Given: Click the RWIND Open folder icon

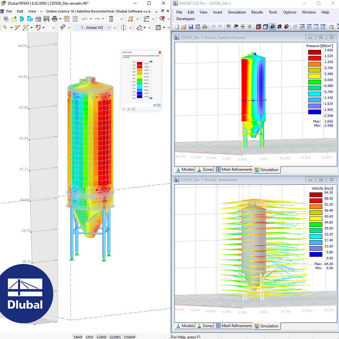Looking at the screenshot, I should click(x=184, y=27).
